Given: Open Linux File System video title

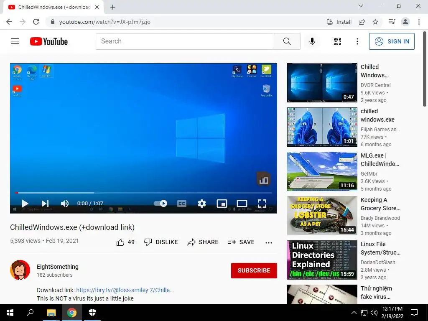Looking at the screenshot, I should (380, 248).
